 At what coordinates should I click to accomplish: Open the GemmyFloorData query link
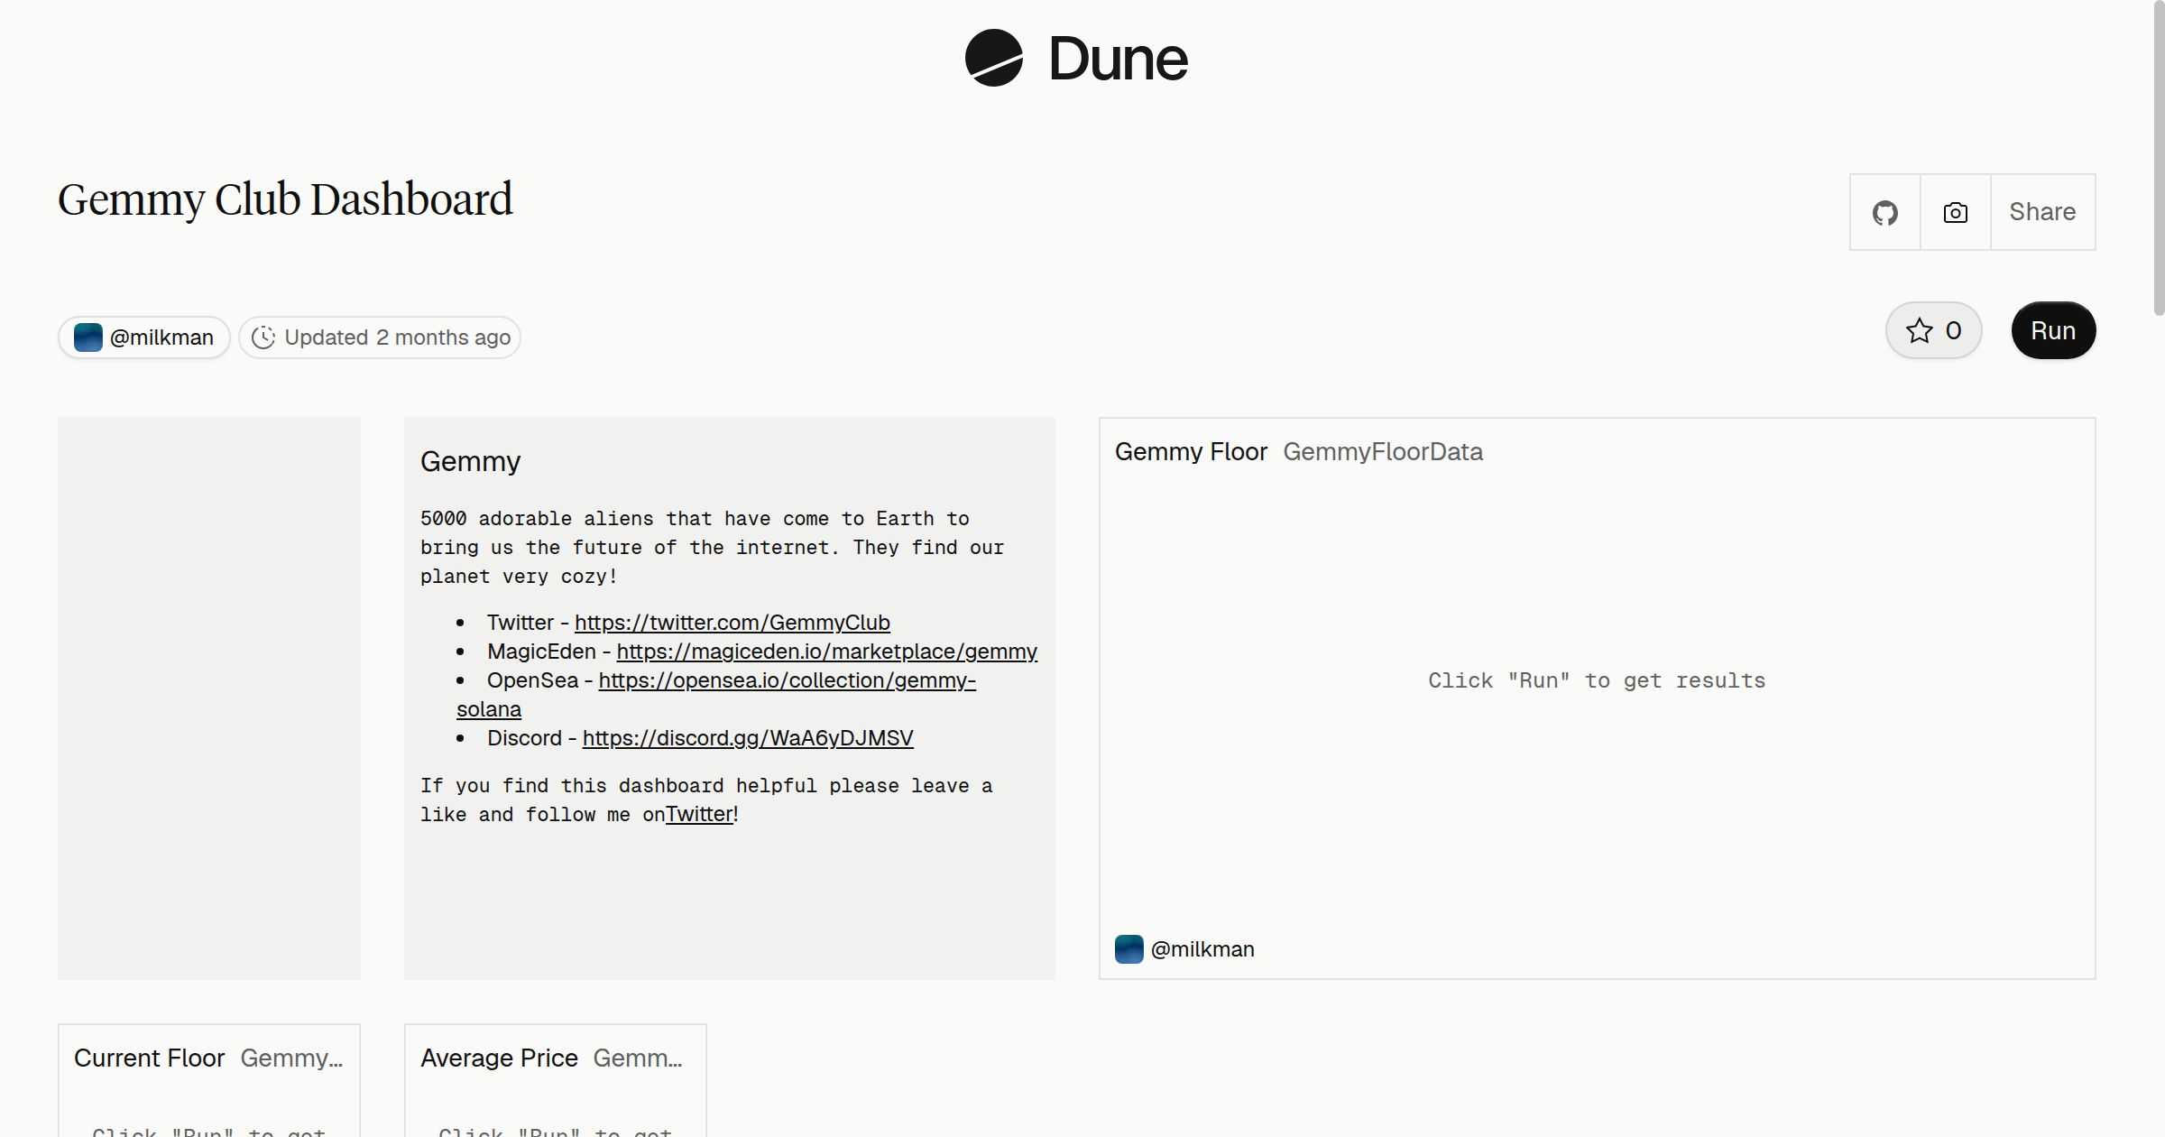click(x=1383, y=452)
